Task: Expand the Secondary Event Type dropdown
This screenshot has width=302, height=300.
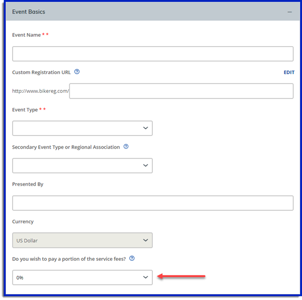Action: click(x=82, y=165)
